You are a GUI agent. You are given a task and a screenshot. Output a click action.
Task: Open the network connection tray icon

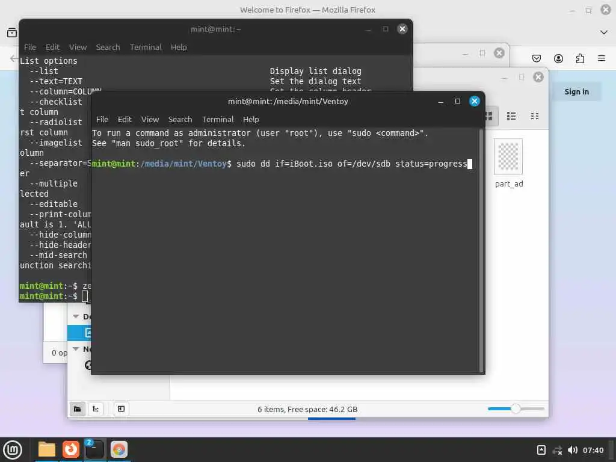[x=557, y=450]
